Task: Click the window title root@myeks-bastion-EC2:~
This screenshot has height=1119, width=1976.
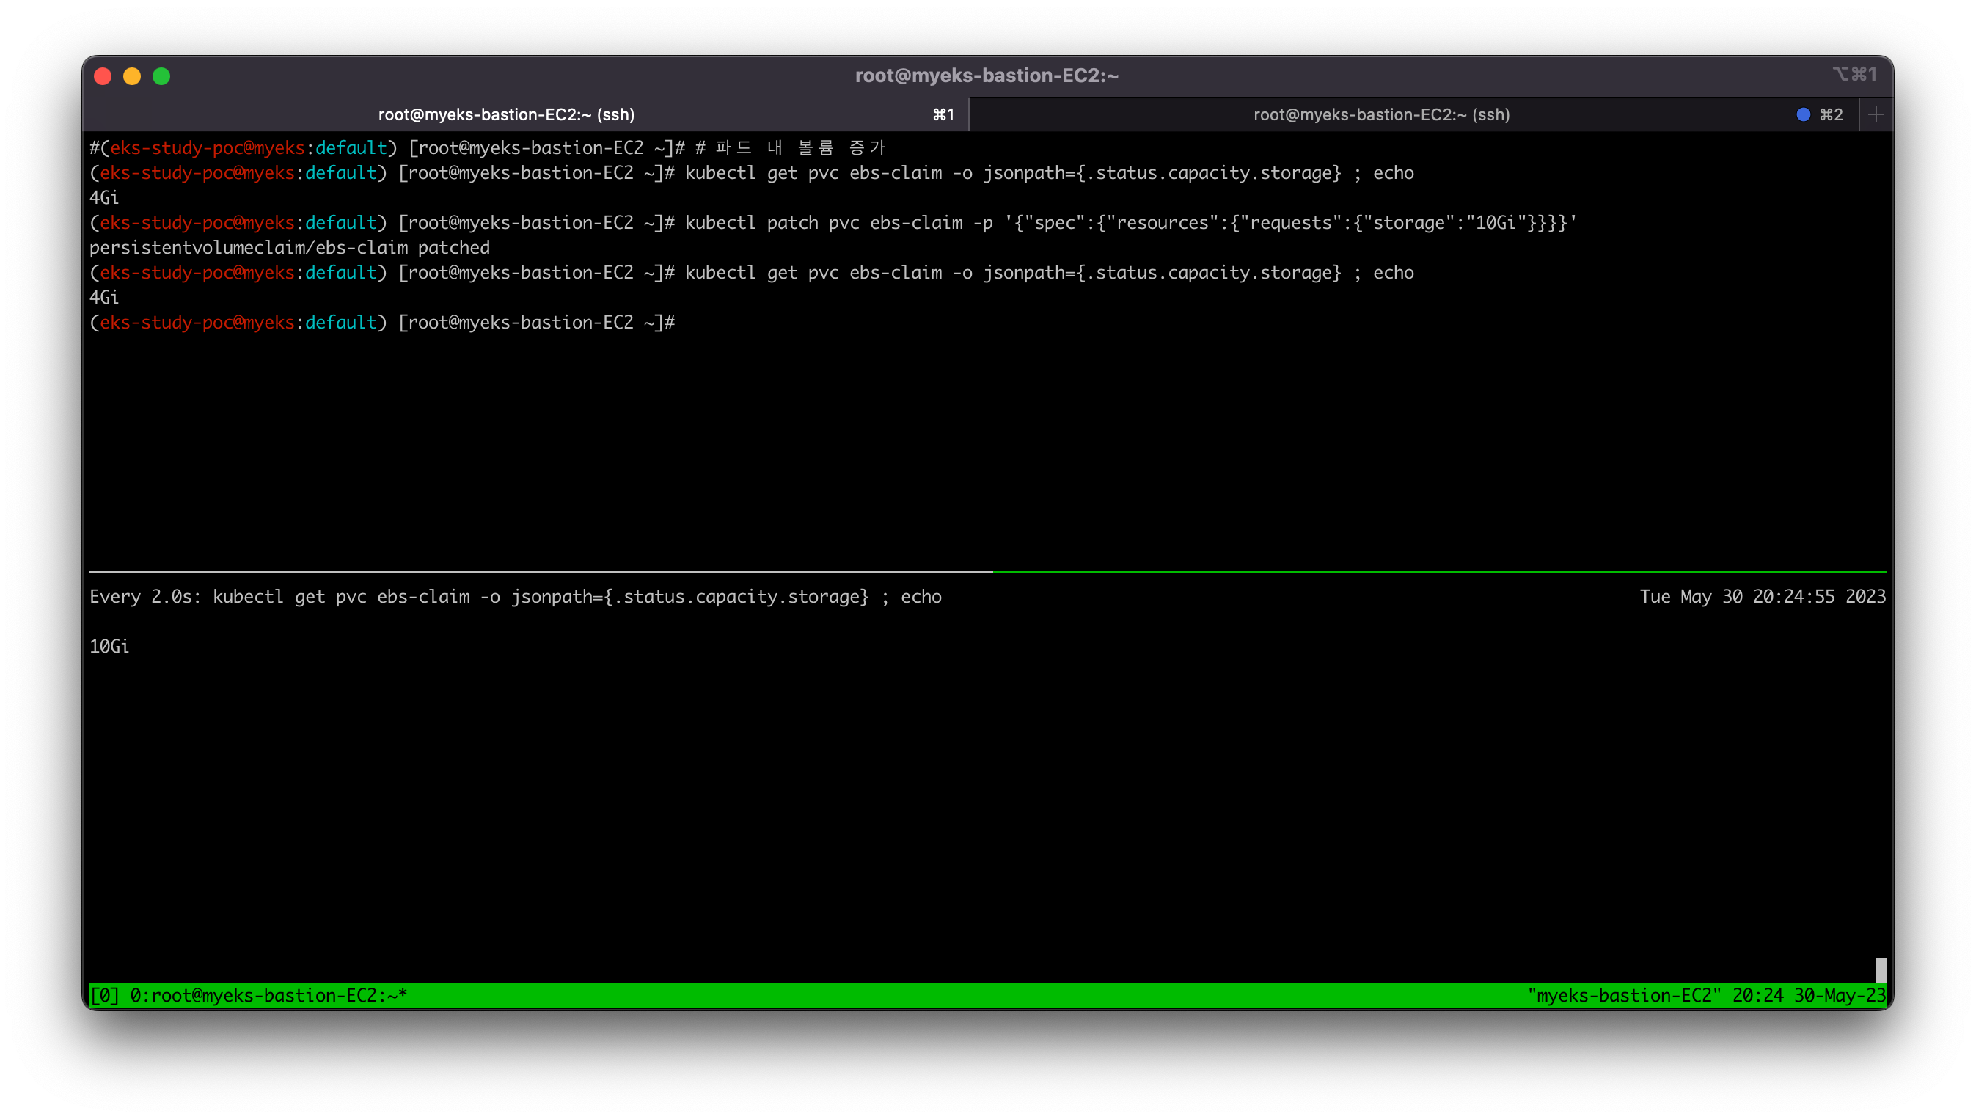Action: (987, 76)
